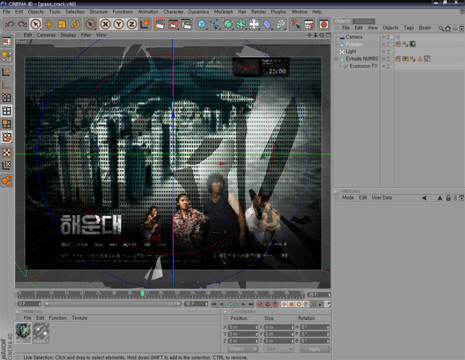Select Use Model tool in sidebar
The image size is (465, 360).
coord(6,71)
